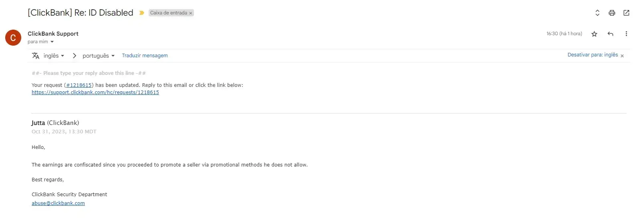This screenshot has width=634, height=223.
Task: Click Traduzir mensagem
Action: 145,56
